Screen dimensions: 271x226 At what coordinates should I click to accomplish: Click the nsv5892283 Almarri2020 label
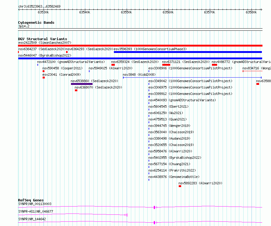click(x=200, y=183)
